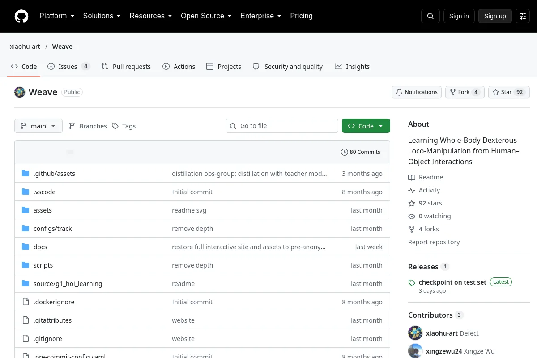Click the Readme book icon
Viewport: 537px width, 358px height.
[x=412, y=177]
